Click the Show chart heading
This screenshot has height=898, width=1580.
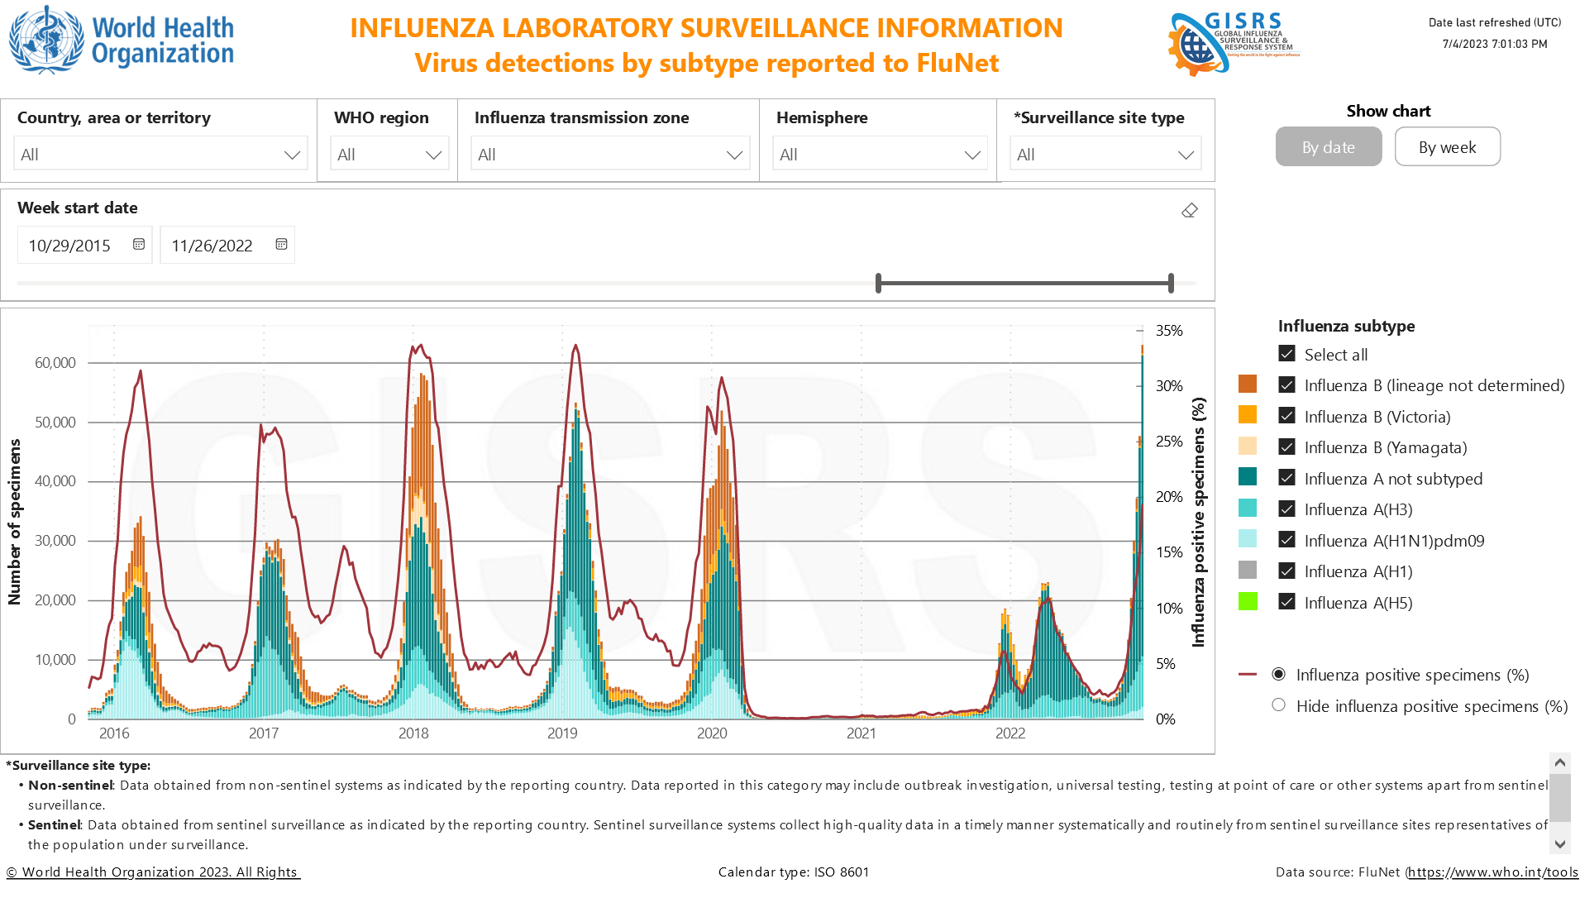coord(1388,111)
